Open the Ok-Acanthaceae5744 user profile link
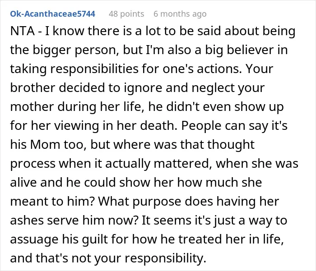Image resolution: width=316 pixels, height=271 pixels. [53, 14]
